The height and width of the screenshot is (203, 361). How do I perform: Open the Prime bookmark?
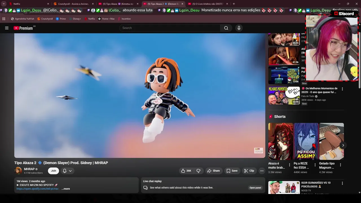61,19
